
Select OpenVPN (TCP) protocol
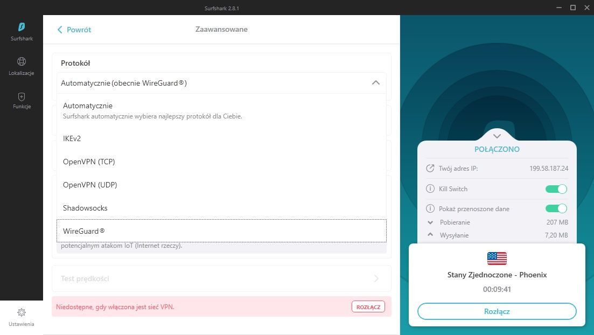[x=221, y=162]
